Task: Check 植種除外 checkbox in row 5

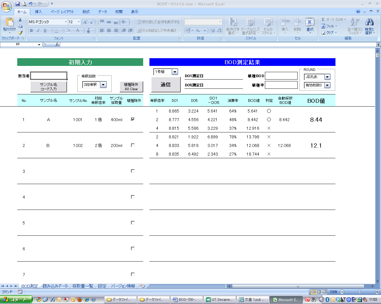Action: 133,223
